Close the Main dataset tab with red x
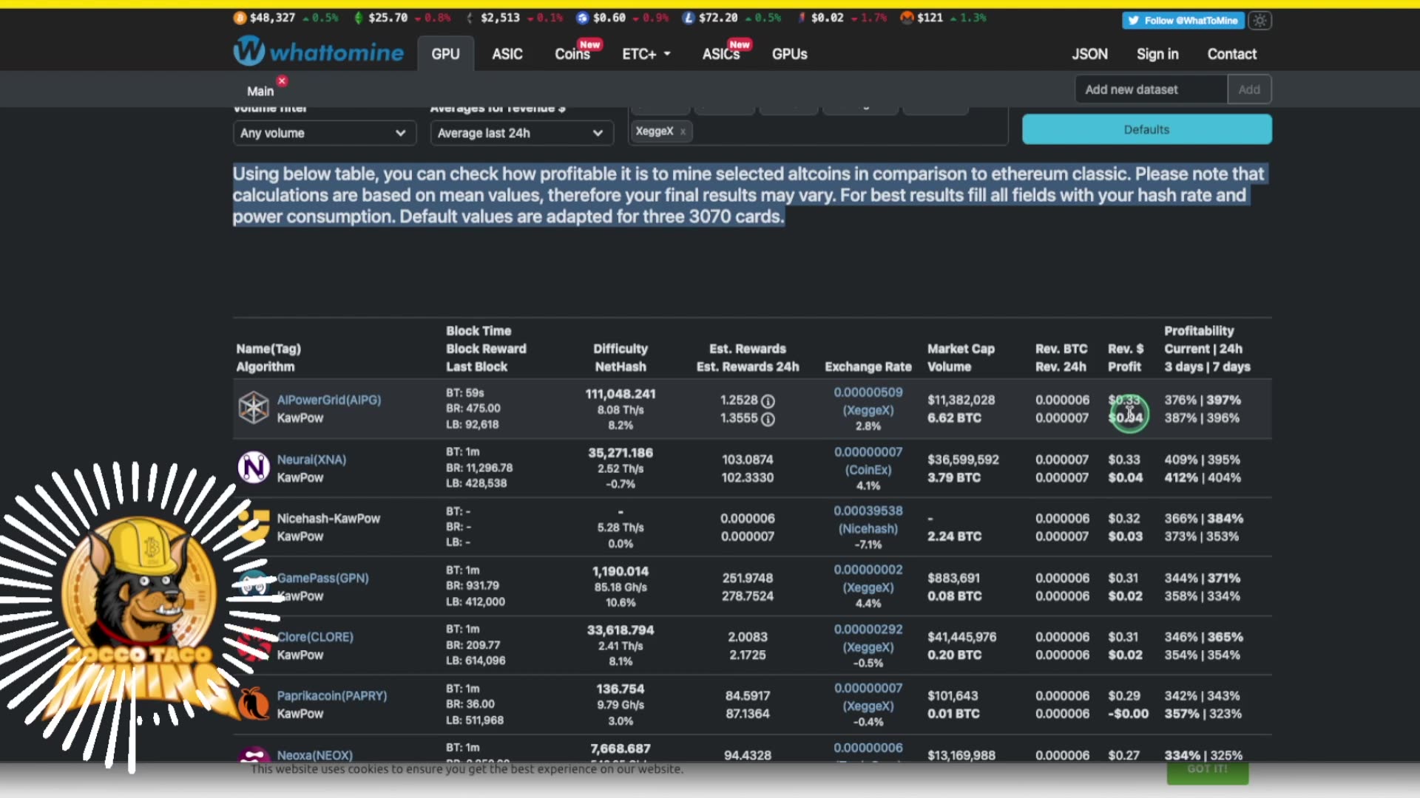Screen dimensions: 1420x798 (x=282, y=81)
